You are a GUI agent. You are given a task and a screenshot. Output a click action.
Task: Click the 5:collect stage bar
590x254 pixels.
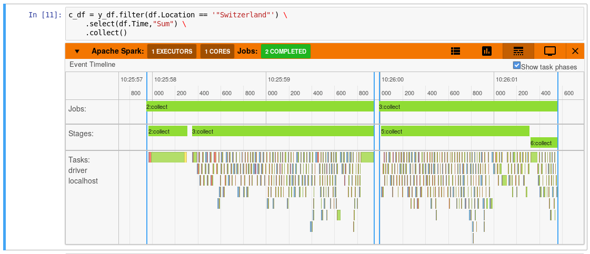[x=454, y=131]
